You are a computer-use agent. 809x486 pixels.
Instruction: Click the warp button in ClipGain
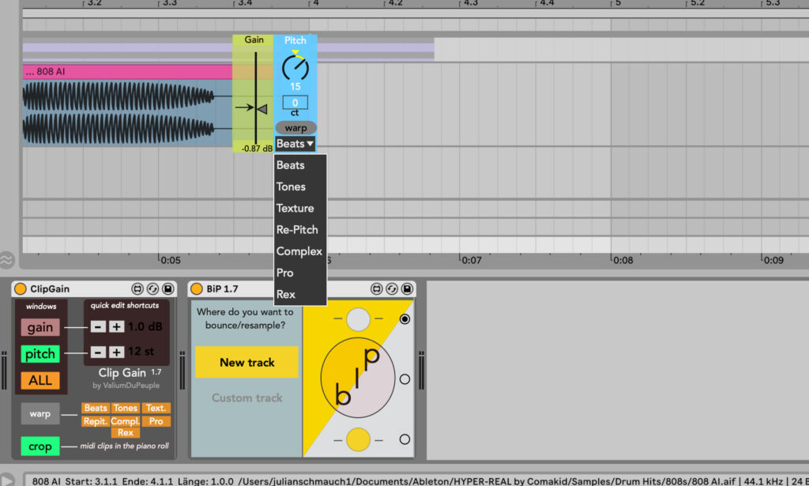tap(40, 414)
